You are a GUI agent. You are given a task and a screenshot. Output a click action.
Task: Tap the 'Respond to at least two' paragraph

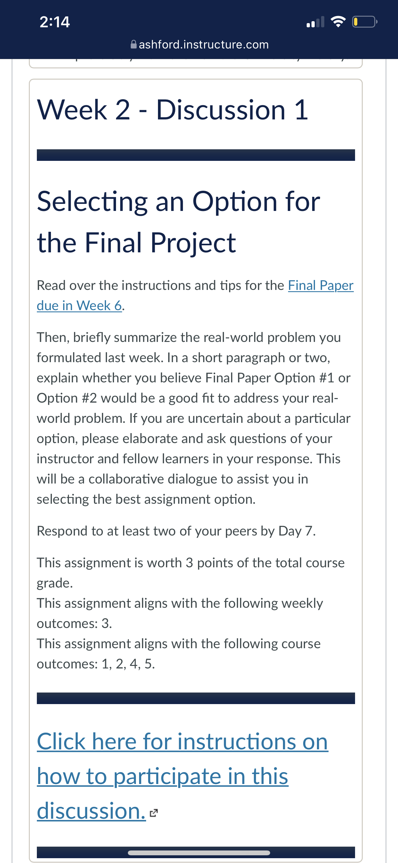pos(176,531)
